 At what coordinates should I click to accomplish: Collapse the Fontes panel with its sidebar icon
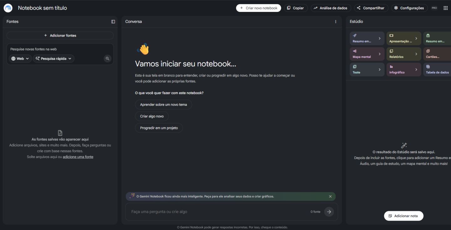(x=113, y=22)
